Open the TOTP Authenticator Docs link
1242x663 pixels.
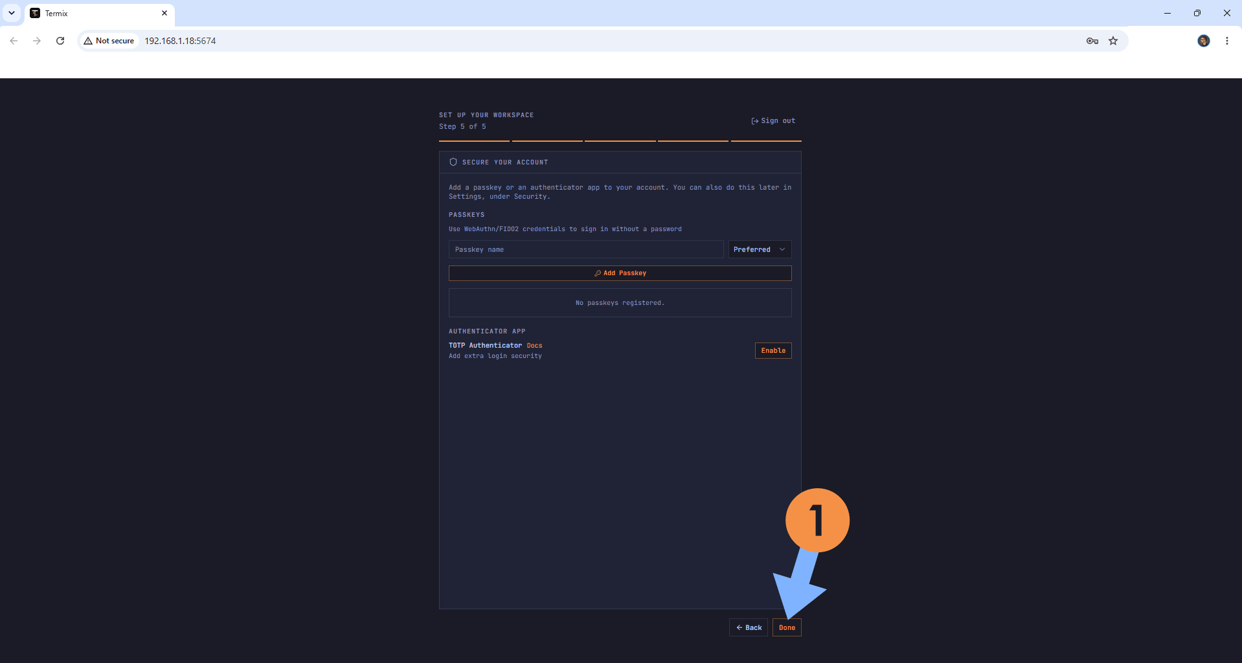(x=534, y=346)
